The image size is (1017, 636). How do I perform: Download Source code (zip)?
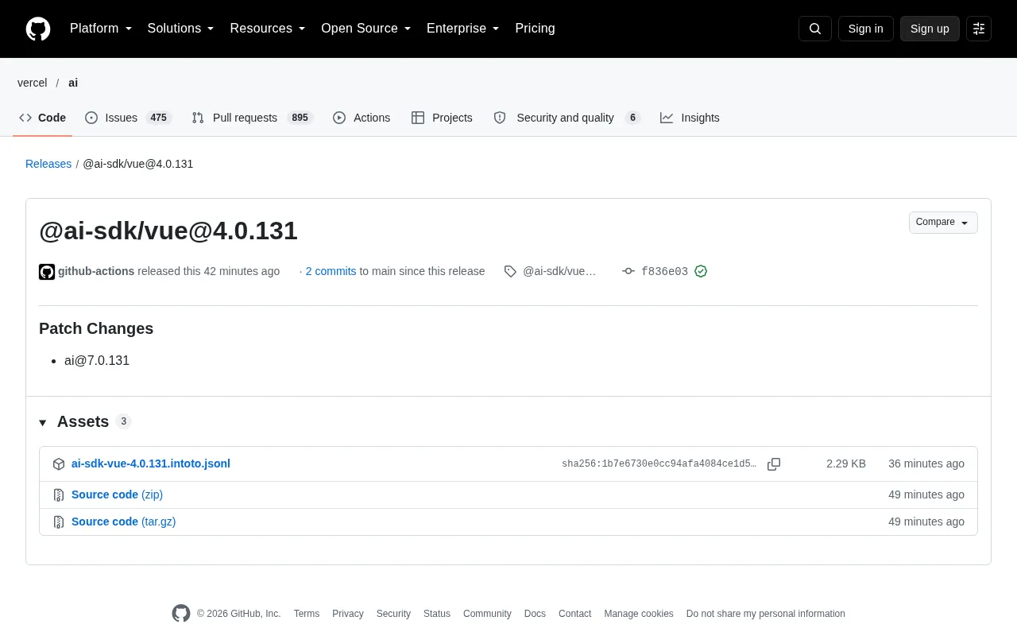click(117, 494)
